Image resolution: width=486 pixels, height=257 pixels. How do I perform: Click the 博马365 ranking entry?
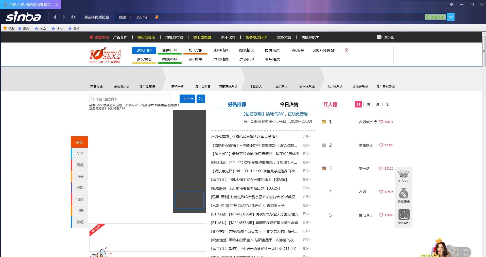click(x=366, y=215)
